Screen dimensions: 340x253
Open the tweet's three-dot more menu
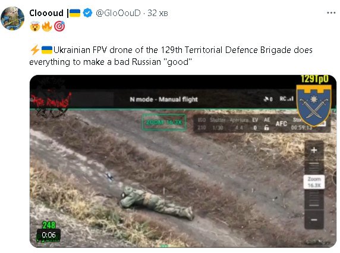pos(331,13)
